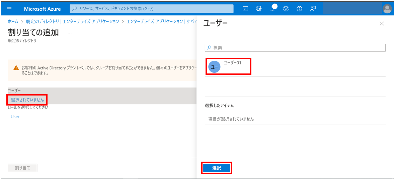Go to 既定のディレクトリ | エンタープライズ アプリケーション breadcrumb
The width and height of the screenshot is (395, 181).
(x=72, y=21)
